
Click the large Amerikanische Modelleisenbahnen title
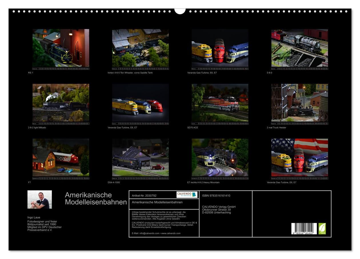coord(96,199)
